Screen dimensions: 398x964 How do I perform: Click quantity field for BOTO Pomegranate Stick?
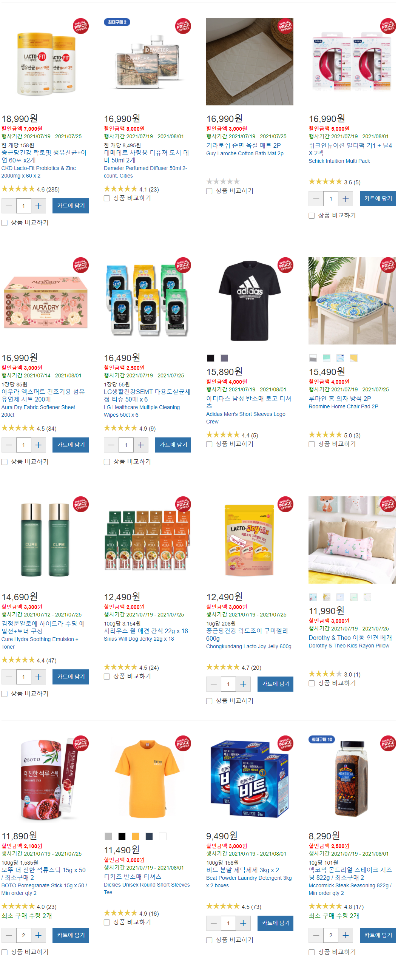(23, 935)
